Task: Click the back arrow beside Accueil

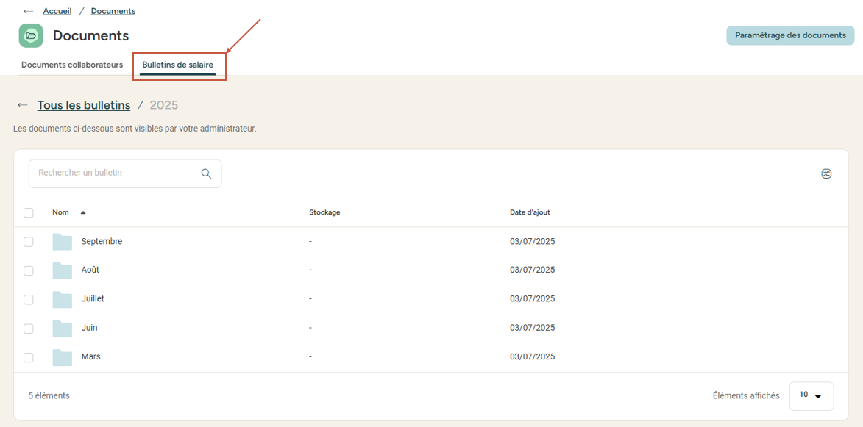Action: (28, 12)
